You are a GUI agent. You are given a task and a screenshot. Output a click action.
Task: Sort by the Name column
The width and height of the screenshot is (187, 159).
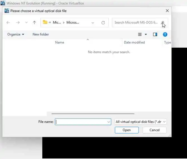60,42
